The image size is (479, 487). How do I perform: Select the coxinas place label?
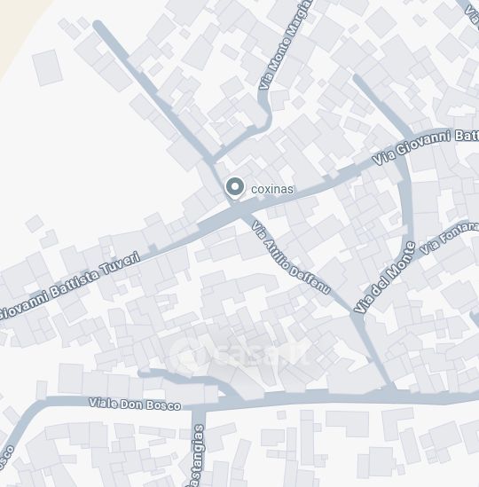271,189
